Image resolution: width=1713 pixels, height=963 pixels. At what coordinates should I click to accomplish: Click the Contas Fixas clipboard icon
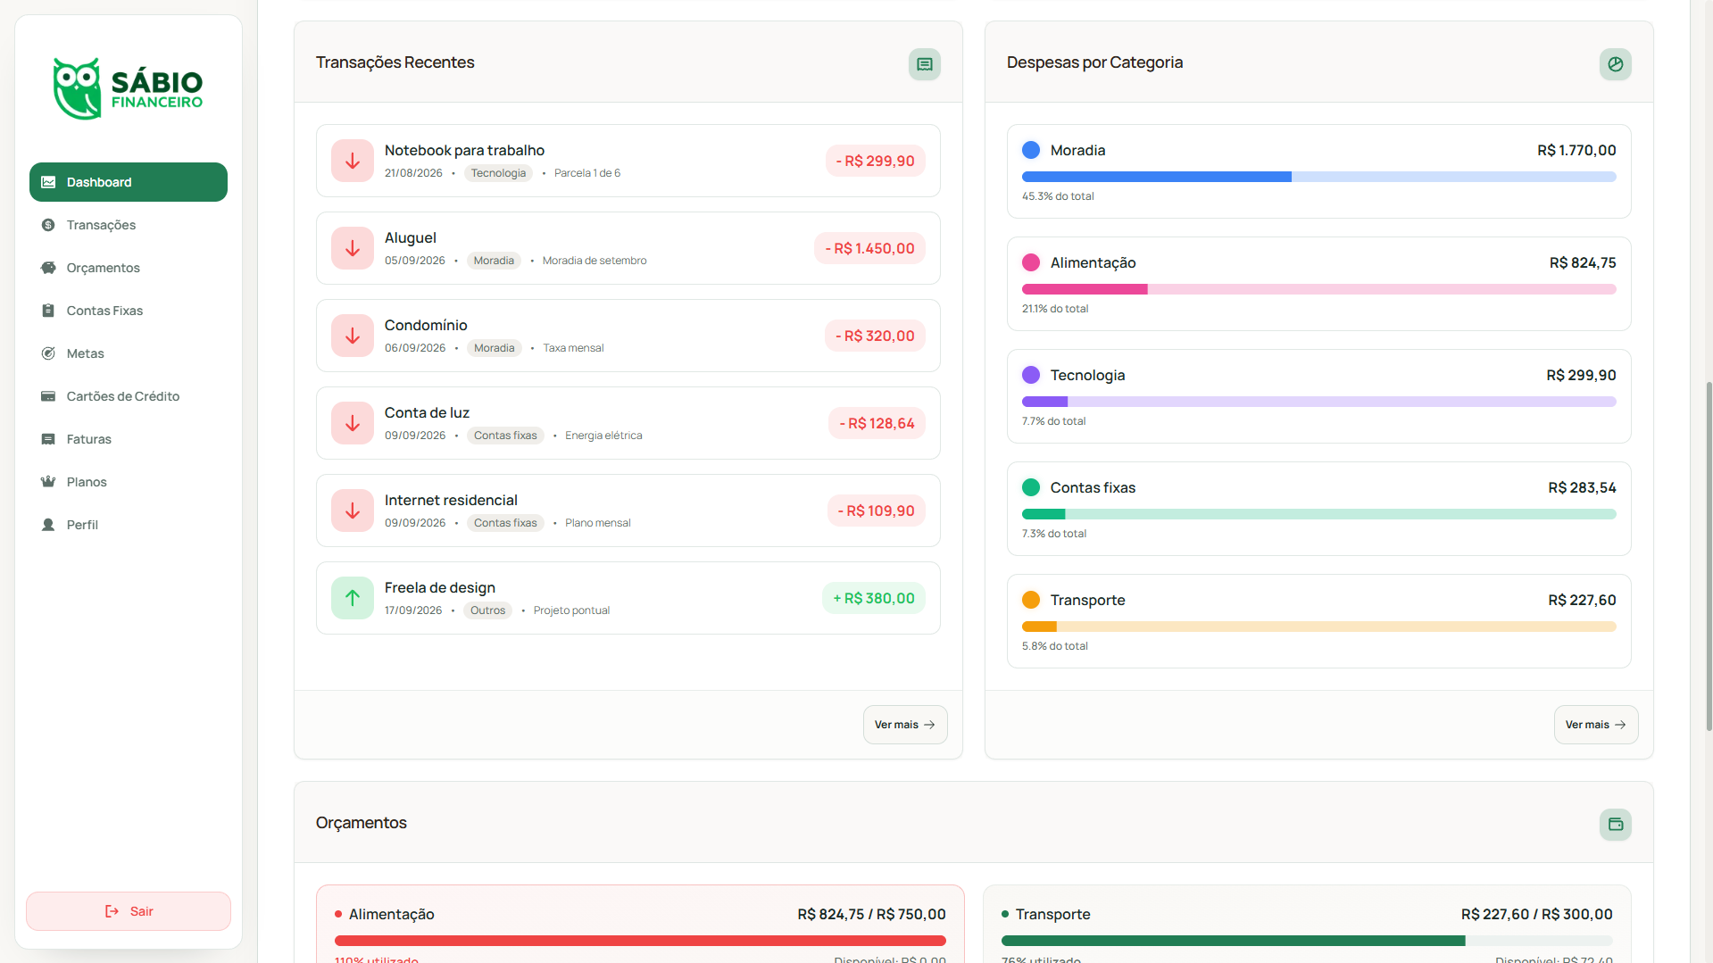tap(48, 311)
